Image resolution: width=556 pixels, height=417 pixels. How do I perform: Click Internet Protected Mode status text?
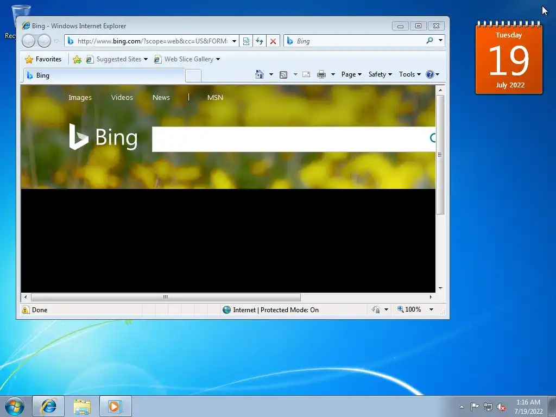pos(276,310)
